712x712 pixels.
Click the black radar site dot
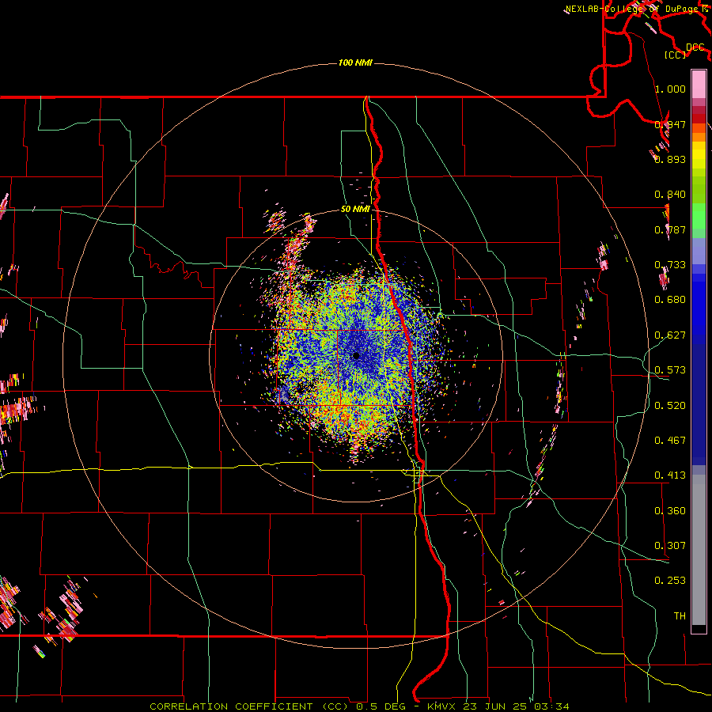point(357,356)
